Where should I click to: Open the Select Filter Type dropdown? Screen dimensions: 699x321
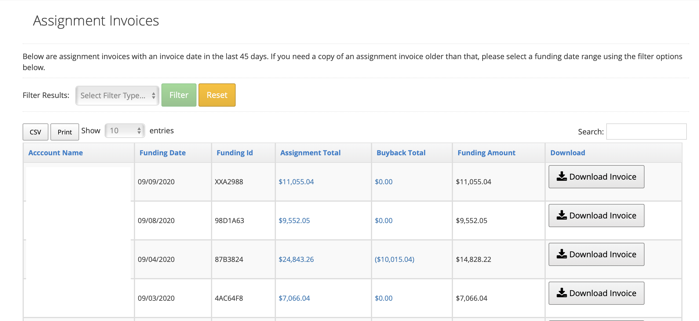117,95
